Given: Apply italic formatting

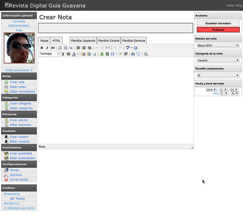Looking at the screenshot, I should coord(47,48).
